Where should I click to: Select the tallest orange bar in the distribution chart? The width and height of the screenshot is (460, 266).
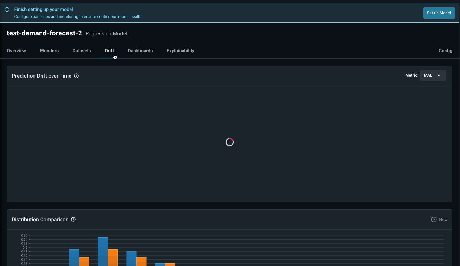pyautogui.click(x=113, y=257)
